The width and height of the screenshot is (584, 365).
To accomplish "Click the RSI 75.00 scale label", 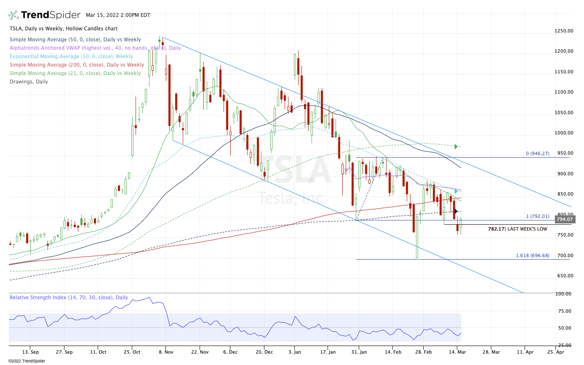I will click(564, 311).
